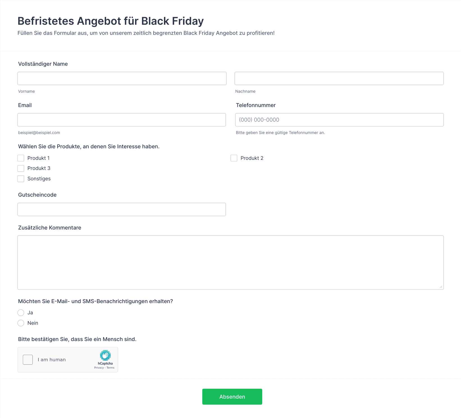Click the Telefonnummer input field
This screenshot has width=461, height=418.
coord(339,120)
